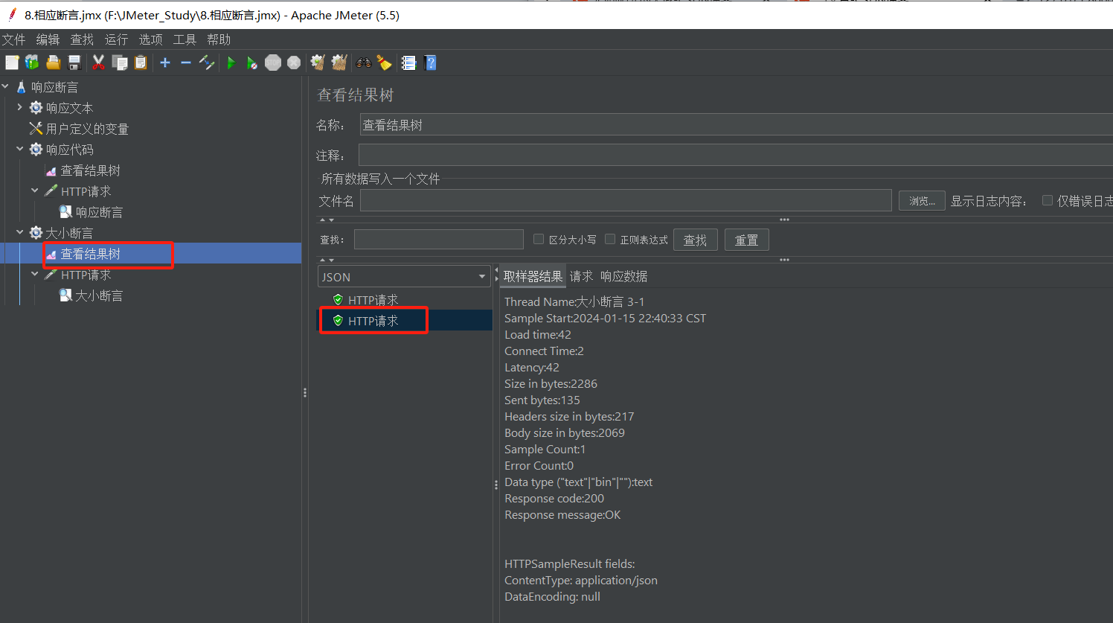The image size is (1113, 623).
Task: Open the 文件 menu
Action: pos(13,39)
